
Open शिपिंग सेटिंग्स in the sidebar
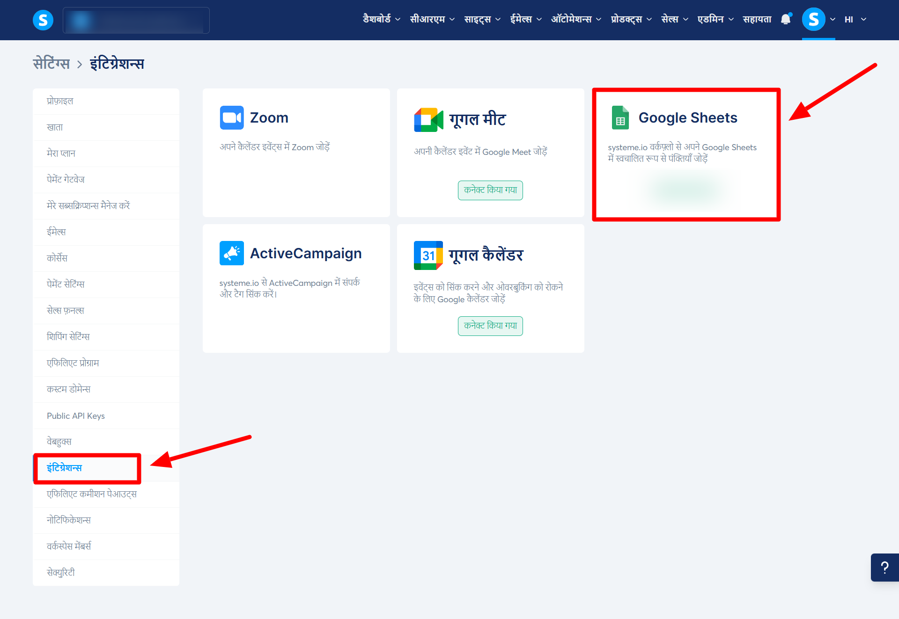click(106, 337)
